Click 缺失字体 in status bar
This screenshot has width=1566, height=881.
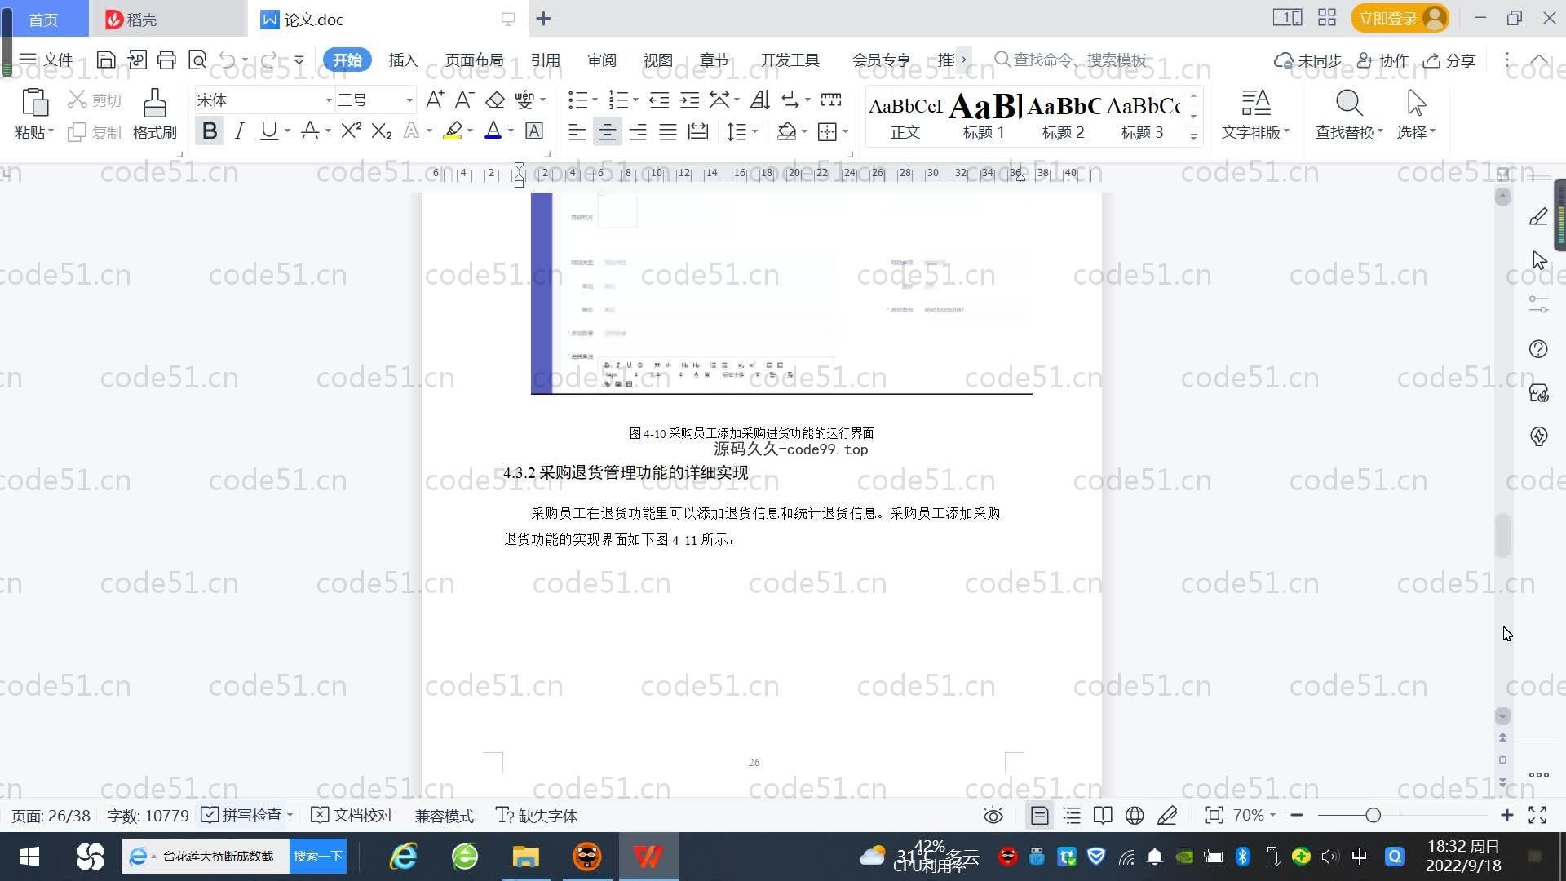[x=537, y=815]
